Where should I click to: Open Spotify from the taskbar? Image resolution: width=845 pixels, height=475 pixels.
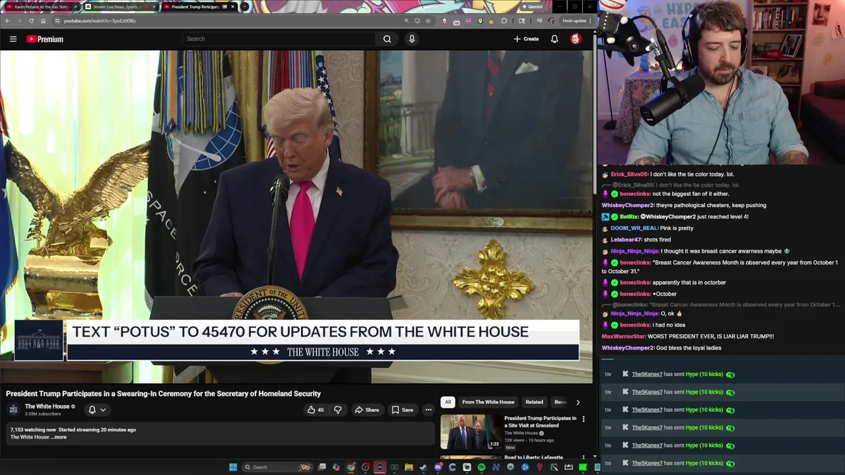tap(481, 467)
